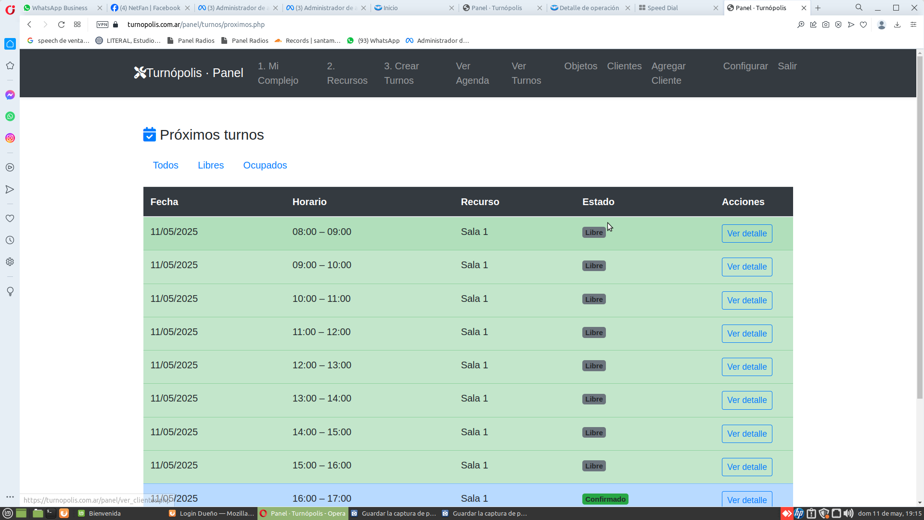
Task: Open history clock in sidebar
Action: pos(10,240)
